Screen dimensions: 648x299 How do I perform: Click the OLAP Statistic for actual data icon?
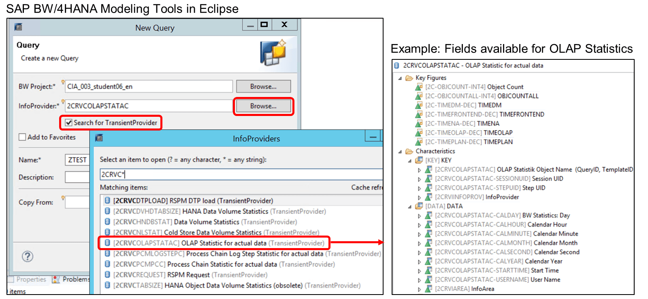click(x=107, y=243)
